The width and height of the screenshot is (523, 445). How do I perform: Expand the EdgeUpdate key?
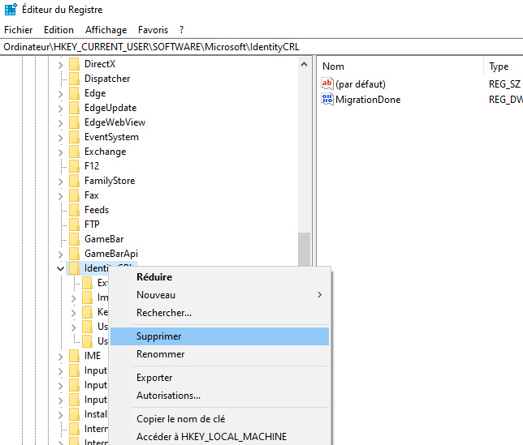point(60,109)
